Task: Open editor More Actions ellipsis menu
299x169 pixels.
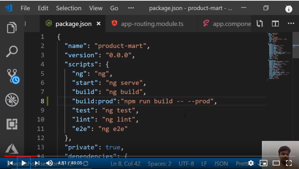Action: coord(291,24)
